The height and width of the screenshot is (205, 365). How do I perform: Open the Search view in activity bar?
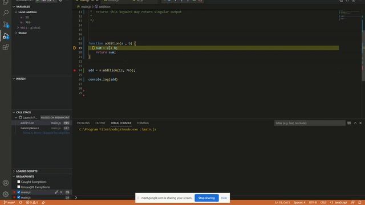tap(6, 13)
